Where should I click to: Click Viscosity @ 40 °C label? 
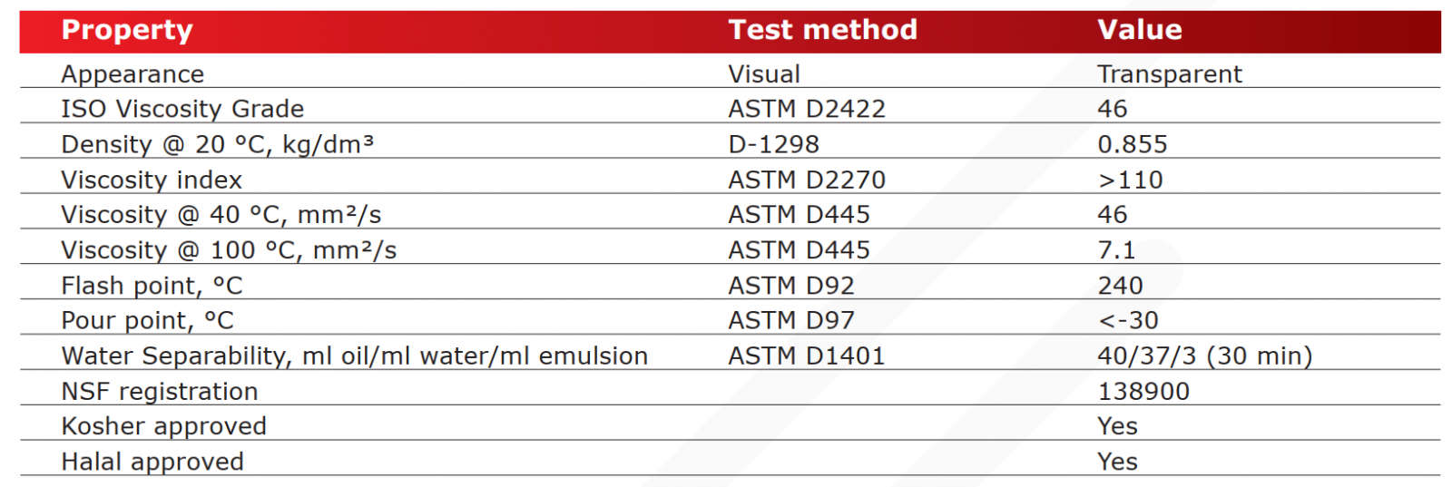221,215
